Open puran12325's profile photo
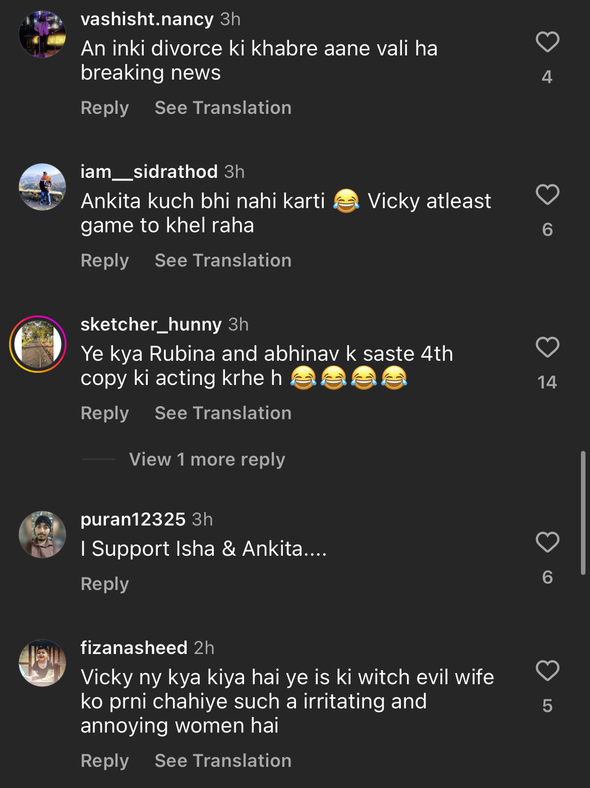This screenshot has width=590, height=788. point(42,535)
